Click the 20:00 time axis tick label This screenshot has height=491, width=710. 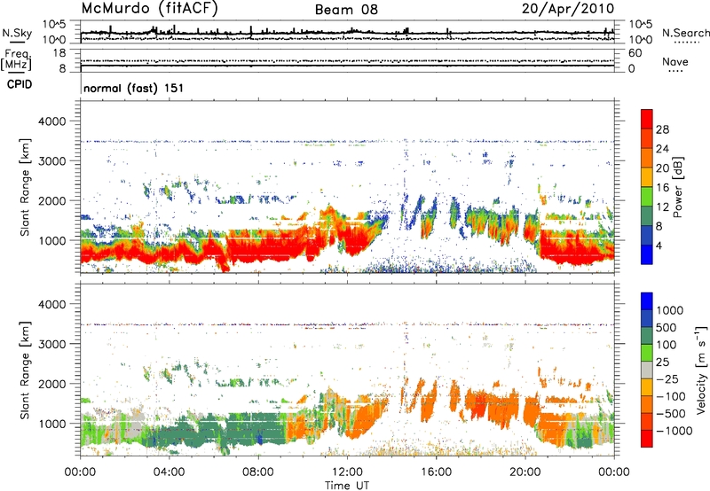point(525,472)
